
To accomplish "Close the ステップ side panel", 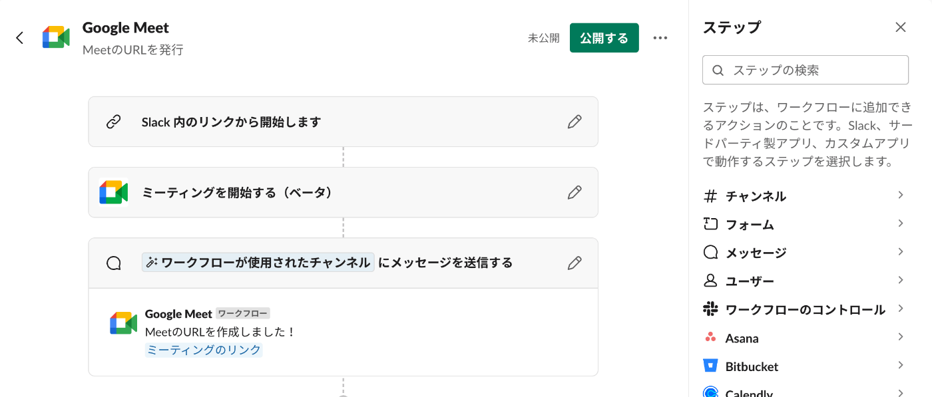I will click(901, 27).
